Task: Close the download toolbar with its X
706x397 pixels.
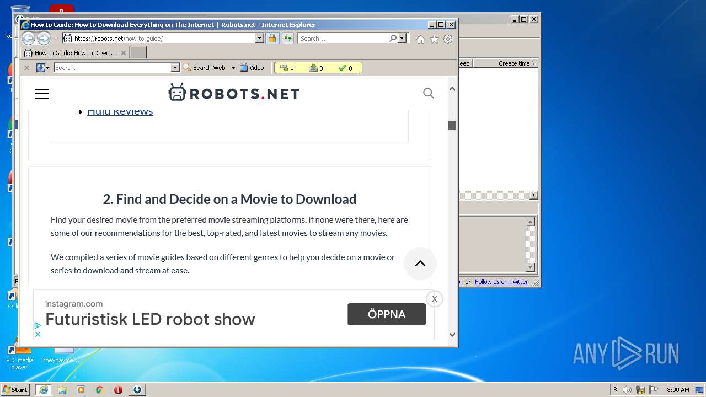Action: [26, 68]
